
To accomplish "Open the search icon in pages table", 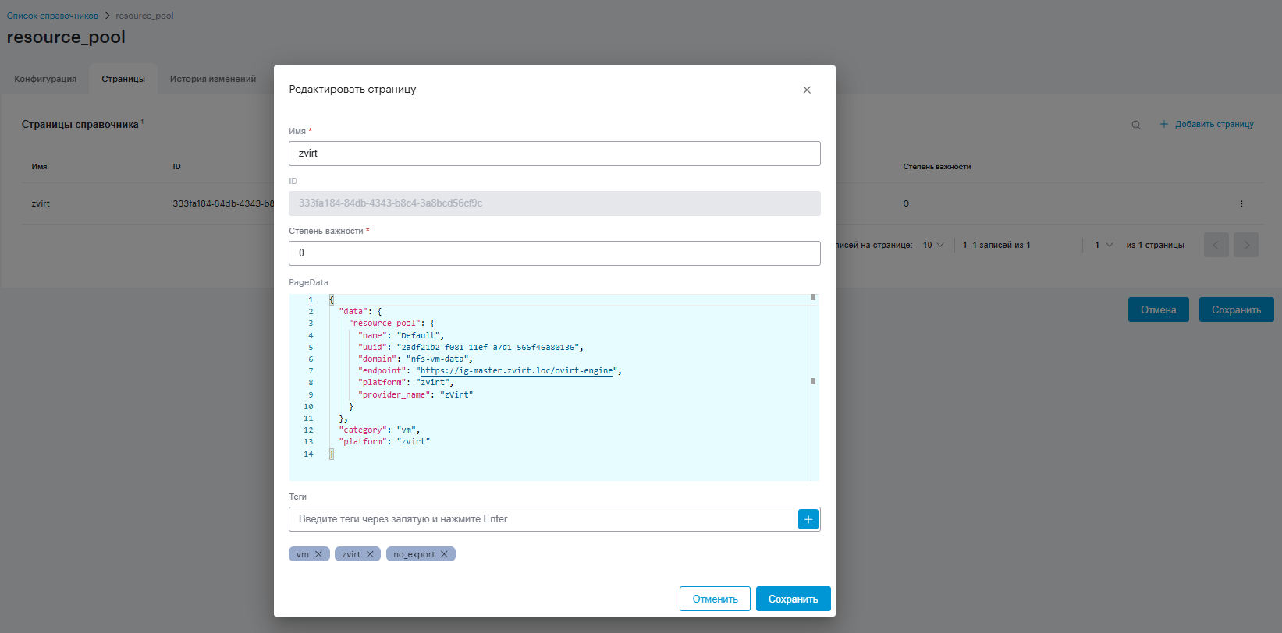I will click(1136, 125).
